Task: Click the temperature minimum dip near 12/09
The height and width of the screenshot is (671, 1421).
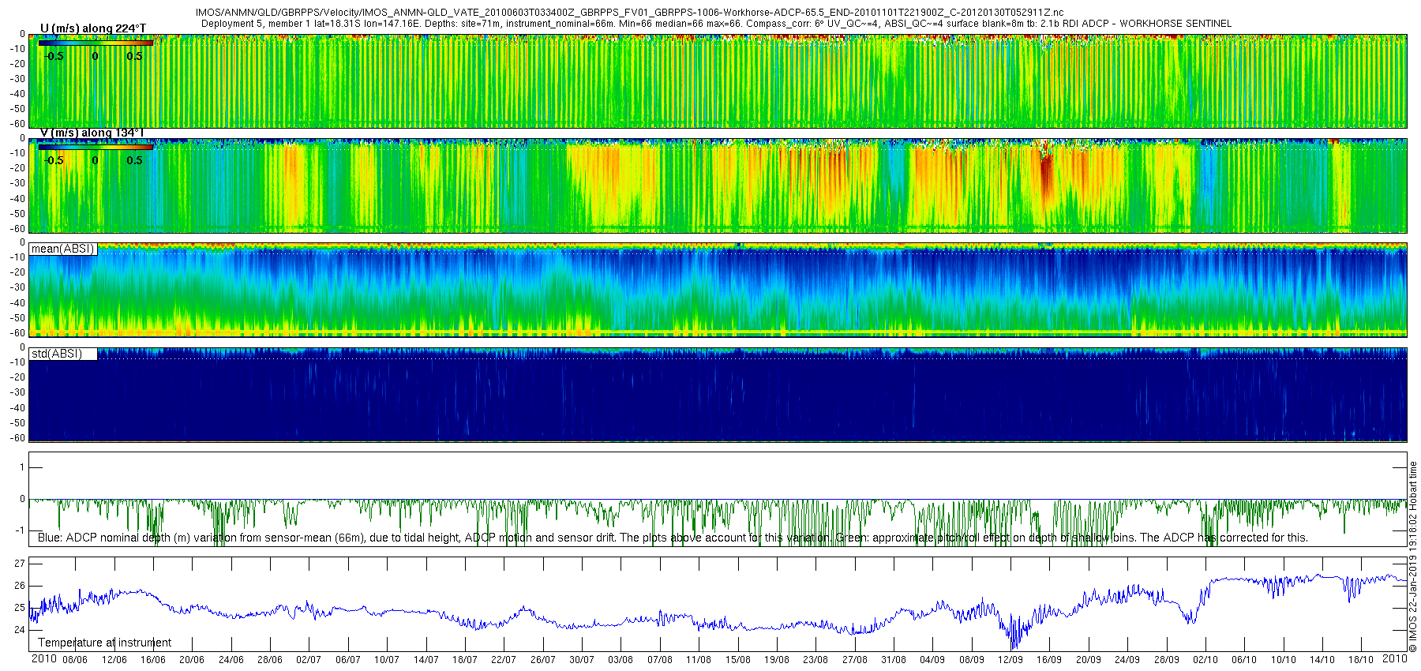Action: click(x=1014, y=639)
